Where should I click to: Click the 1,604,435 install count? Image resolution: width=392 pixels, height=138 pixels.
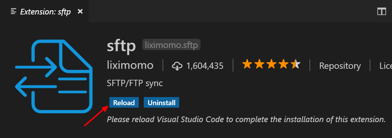coord(205,66)
